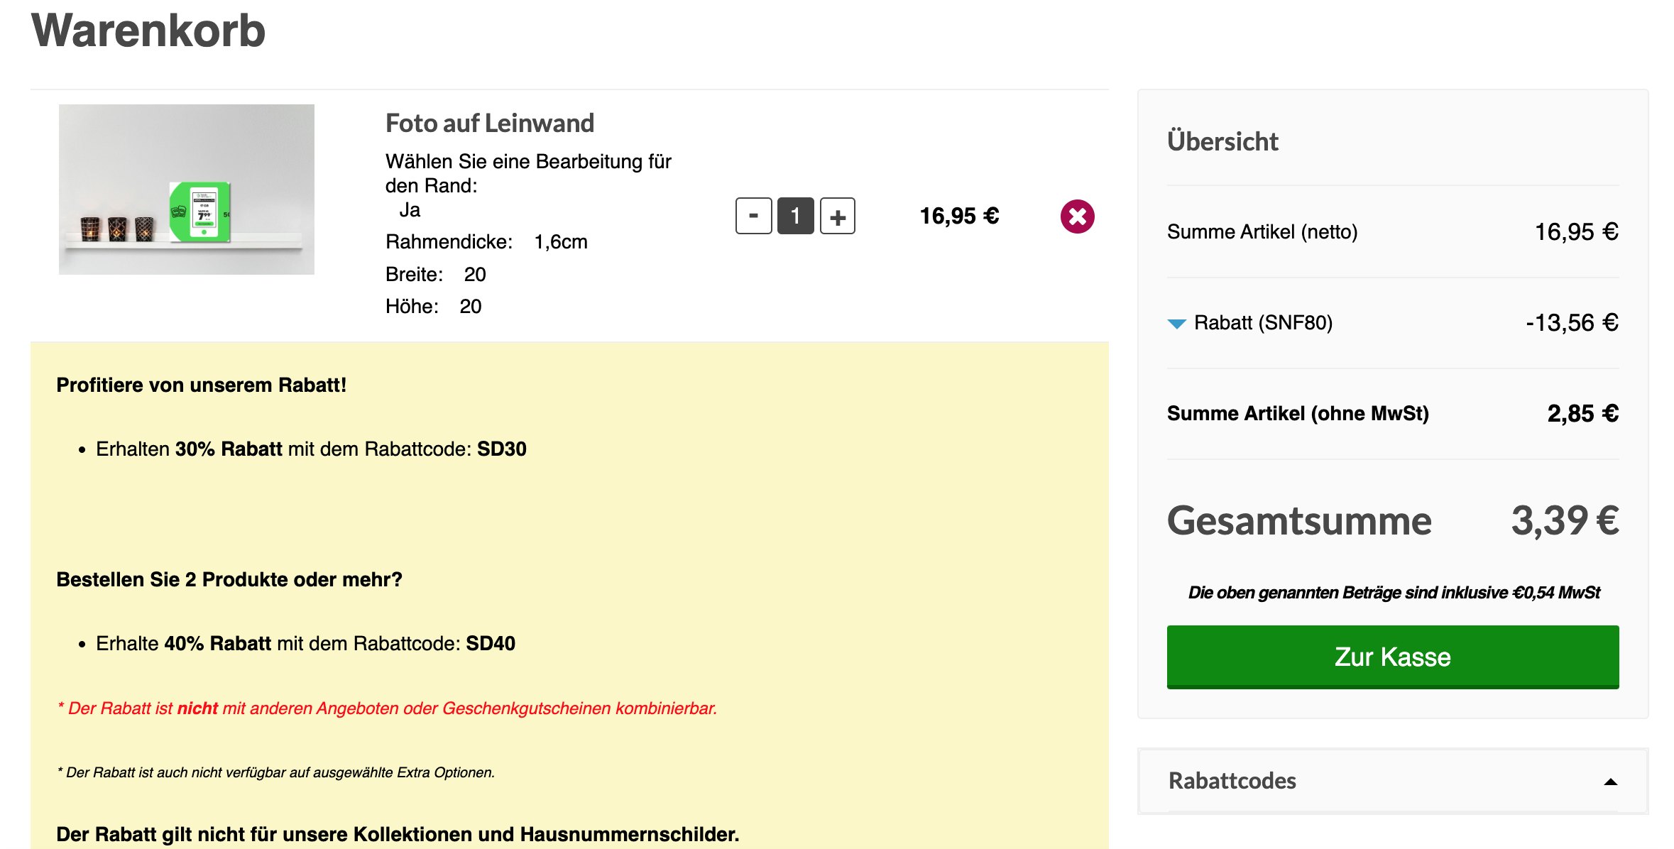1674x849 pixels.
Task: Open the canvas product thumbnail image
Action: (186, 190)
